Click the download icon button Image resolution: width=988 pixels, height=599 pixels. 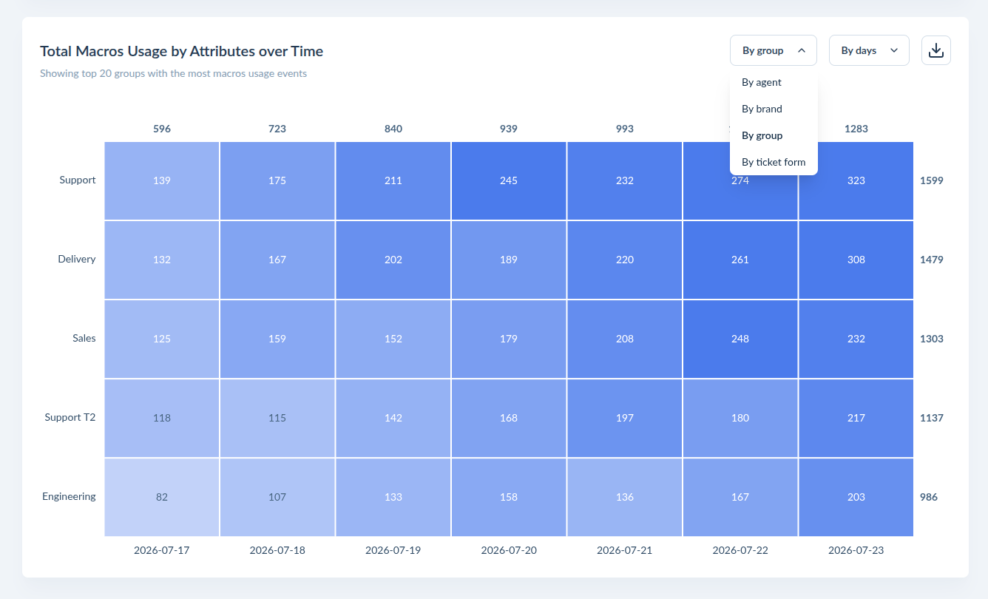tap(935, 50)
